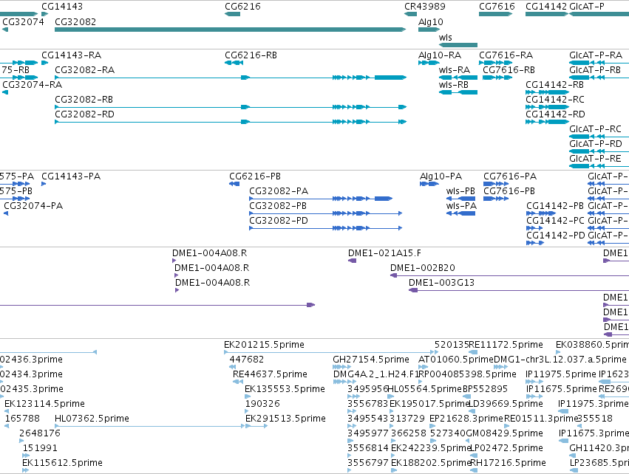Screen dimensions: 629x474
Task: Click the CG14143-RA transcript label
Action: 72,55
